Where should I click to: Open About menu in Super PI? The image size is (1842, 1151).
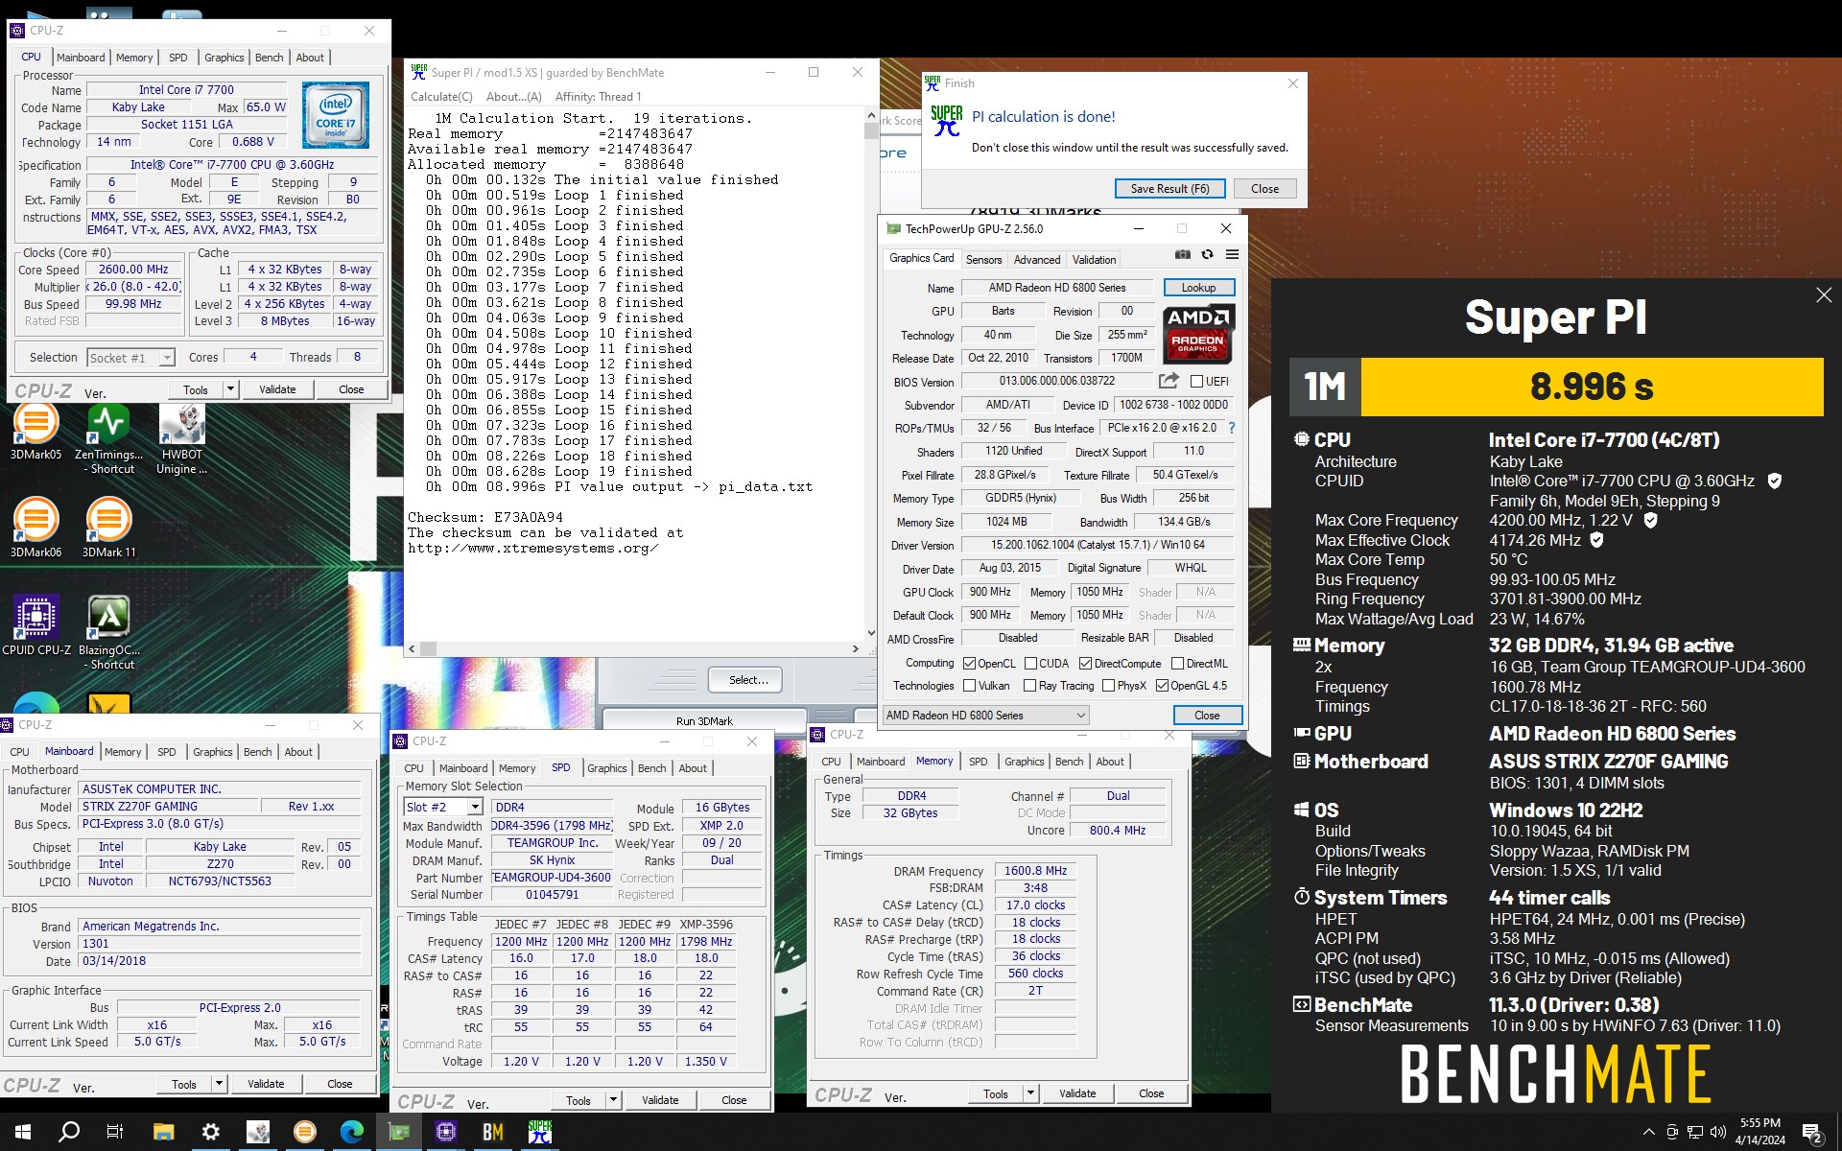514,97
